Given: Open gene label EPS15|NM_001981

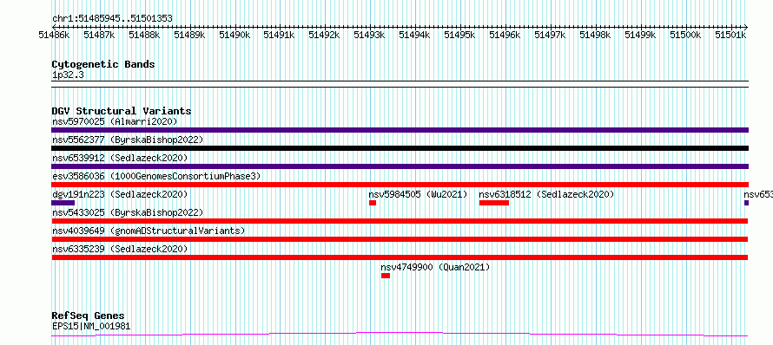Looking at the screenshot, I should [91, 326].
